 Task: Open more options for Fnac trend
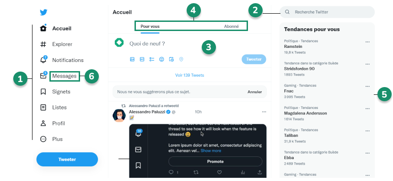point(367,86)
